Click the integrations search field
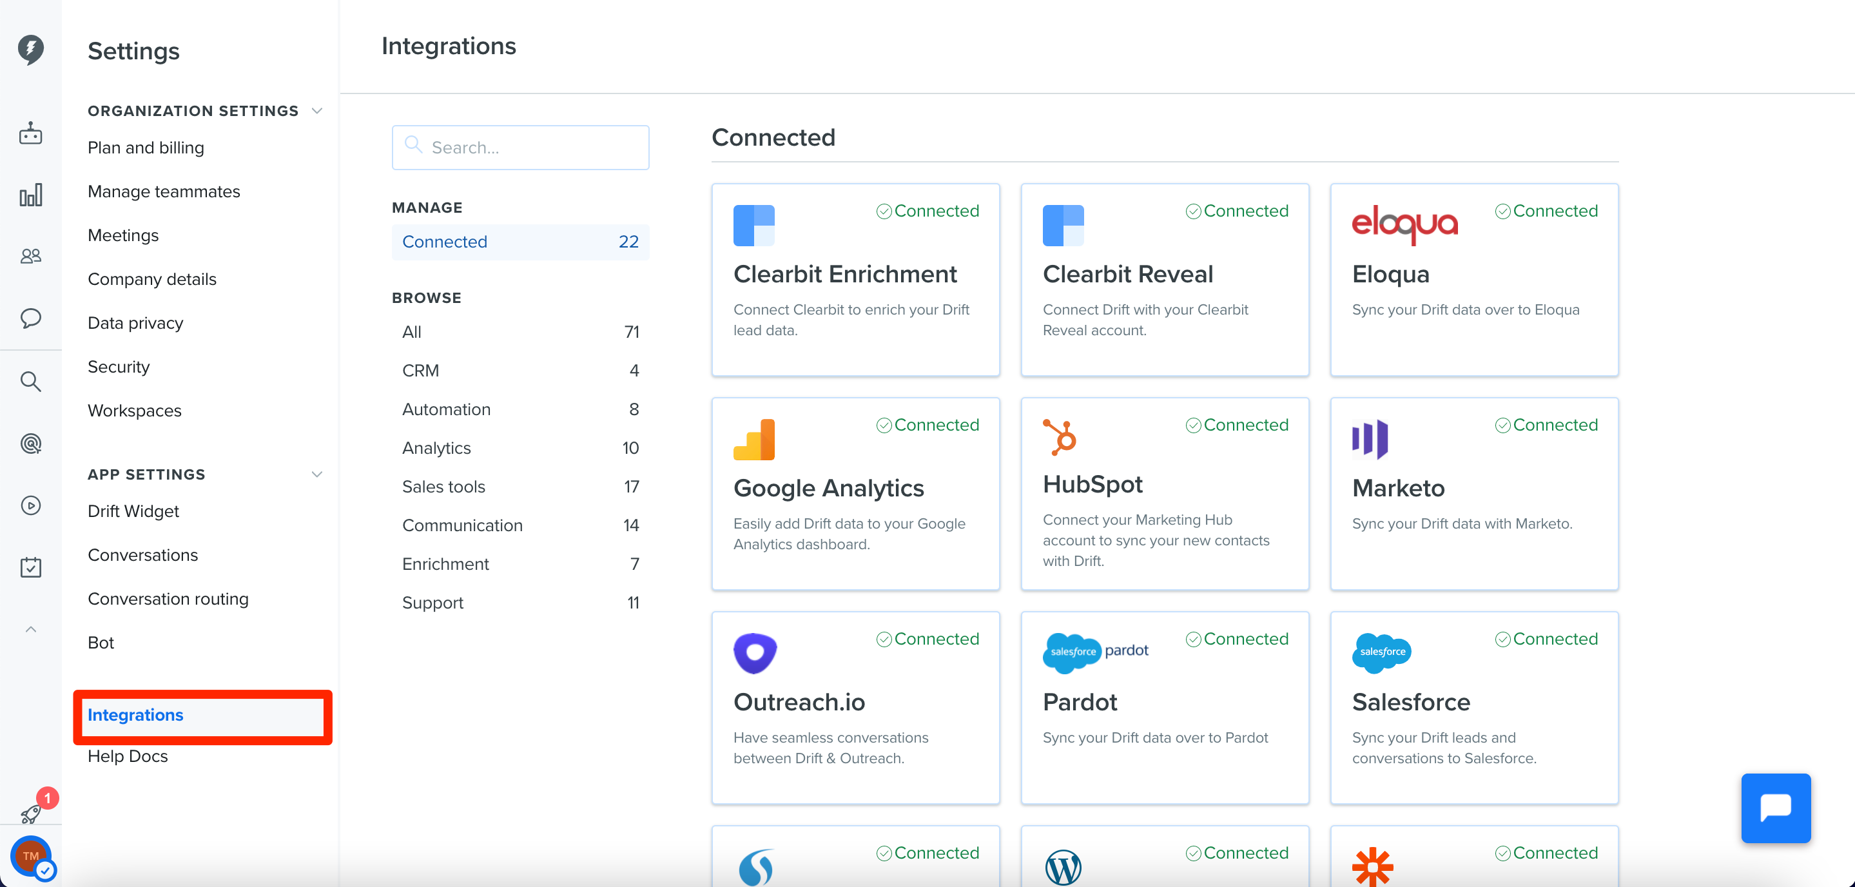 [x=521, y=147]
